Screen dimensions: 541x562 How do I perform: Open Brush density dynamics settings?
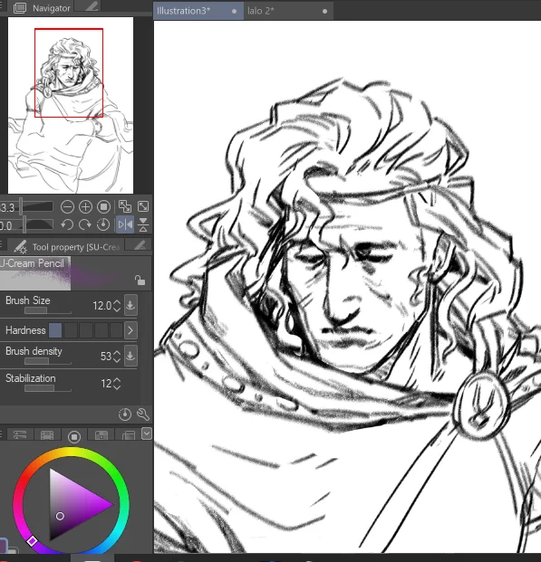point(130,356)
